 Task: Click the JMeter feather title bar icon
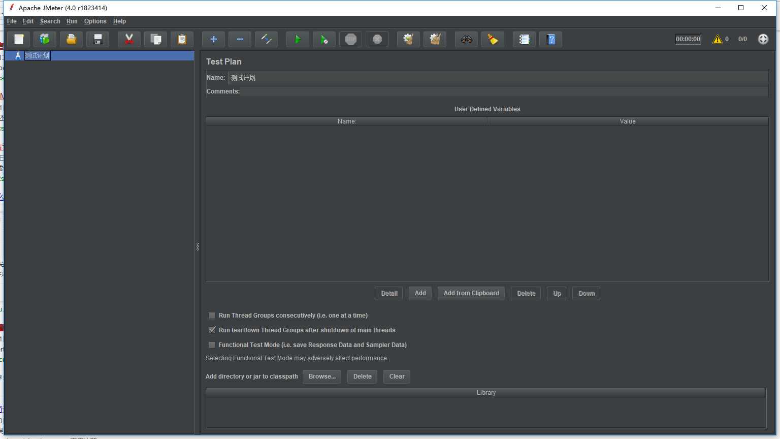coord(11,8)
